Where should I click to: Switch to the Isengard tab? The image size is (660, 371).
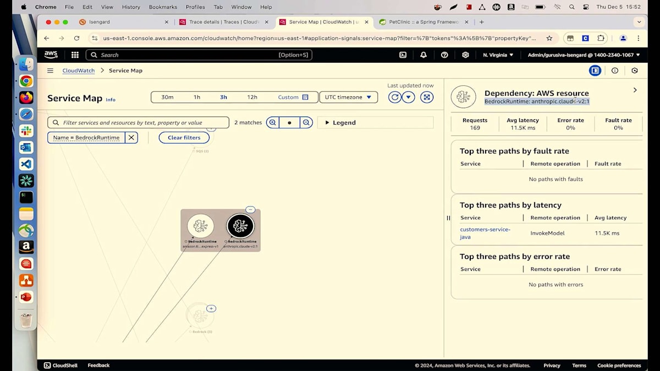click(x=123, y=22)
